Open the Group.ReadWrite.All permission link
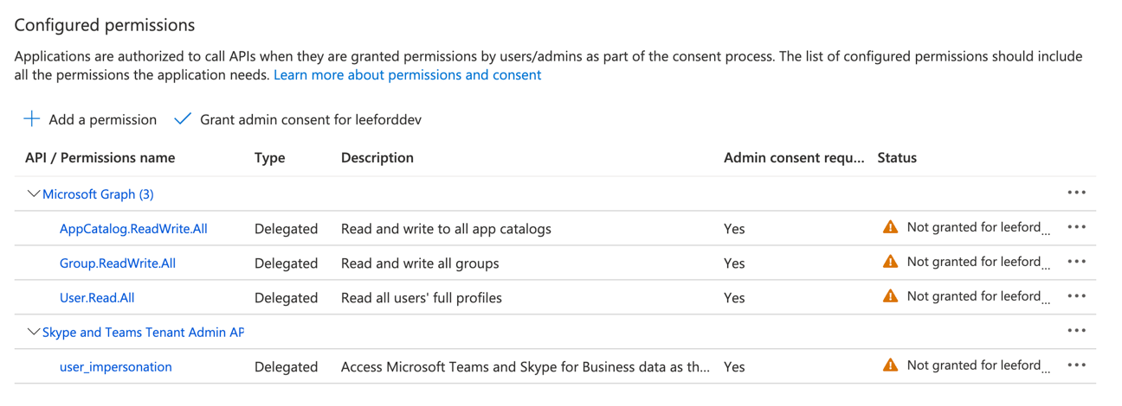This screenshot has height=406, width=1122. coord(118,263)
